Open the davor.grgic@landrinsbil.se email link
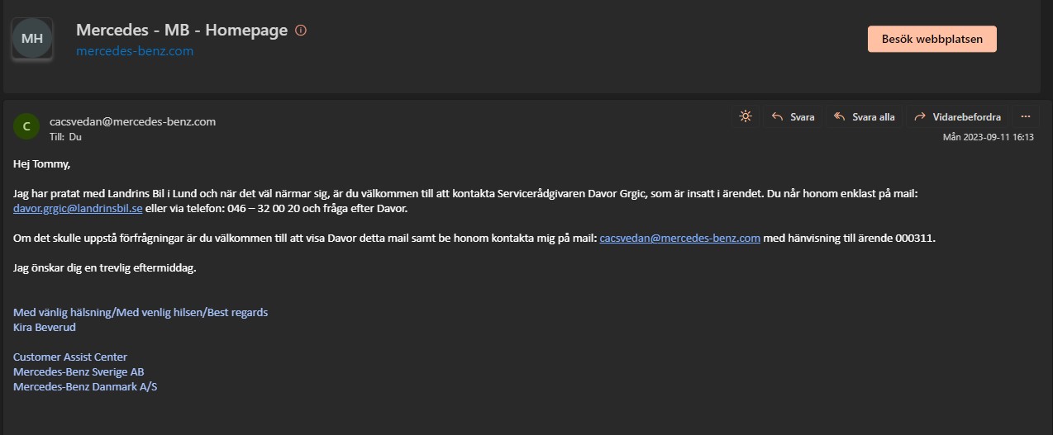The image size is (1053, 435). pos(79,209)
